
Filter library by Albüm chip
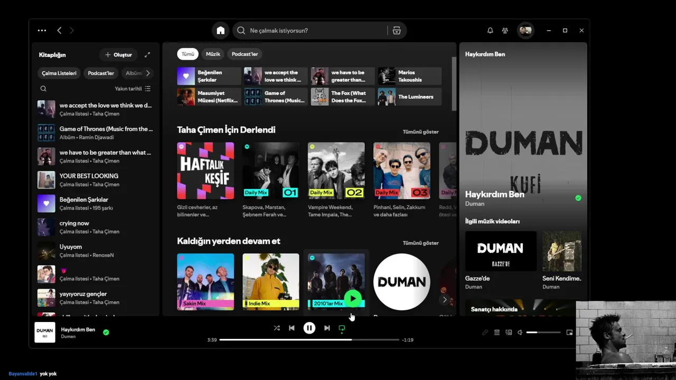pos(133,73)
